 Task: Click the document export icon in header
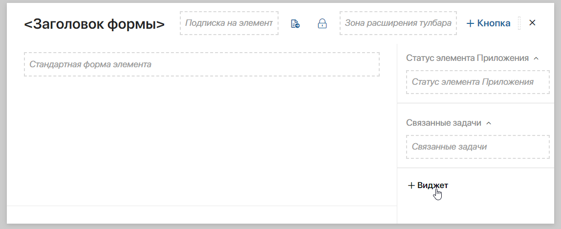[x=295, y=24]
